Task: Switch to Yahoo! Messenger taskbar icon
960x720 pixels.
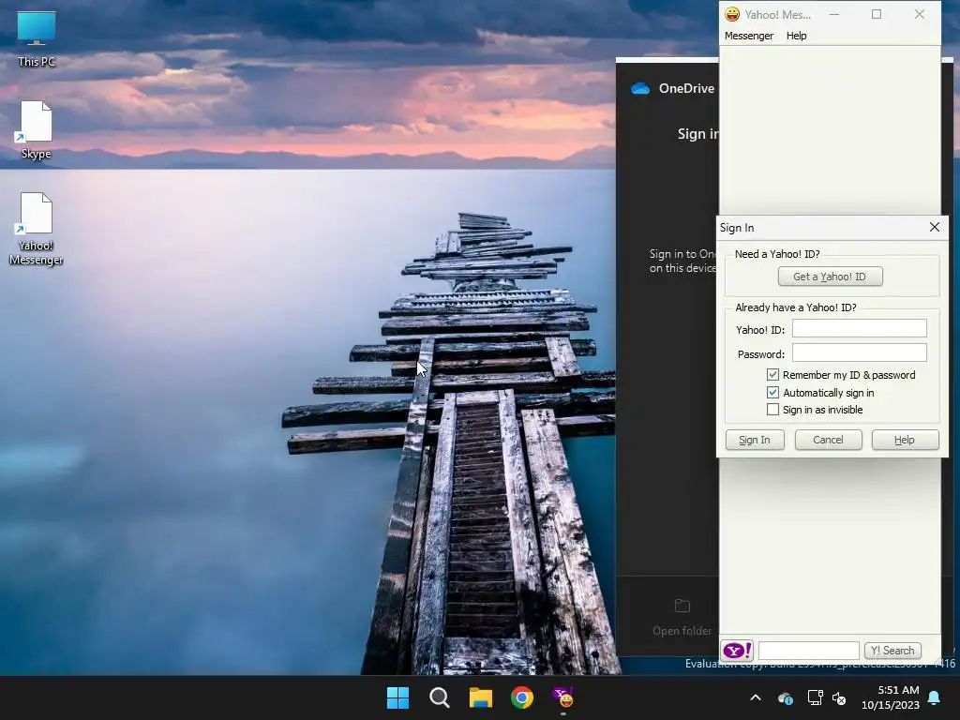Action: [562, 697]
